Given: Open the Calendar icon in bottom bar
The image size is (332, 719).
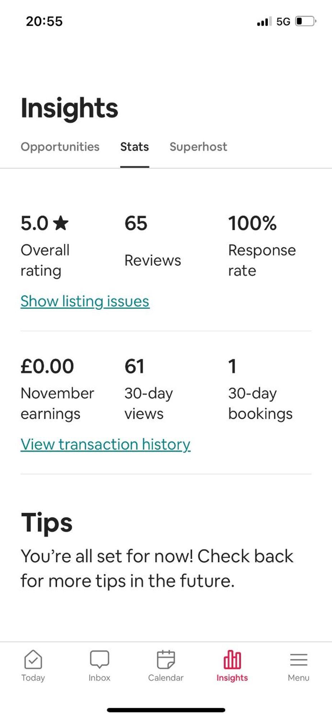Looking at the screenshot, I should pyautogui.click(x=166, y=659).
